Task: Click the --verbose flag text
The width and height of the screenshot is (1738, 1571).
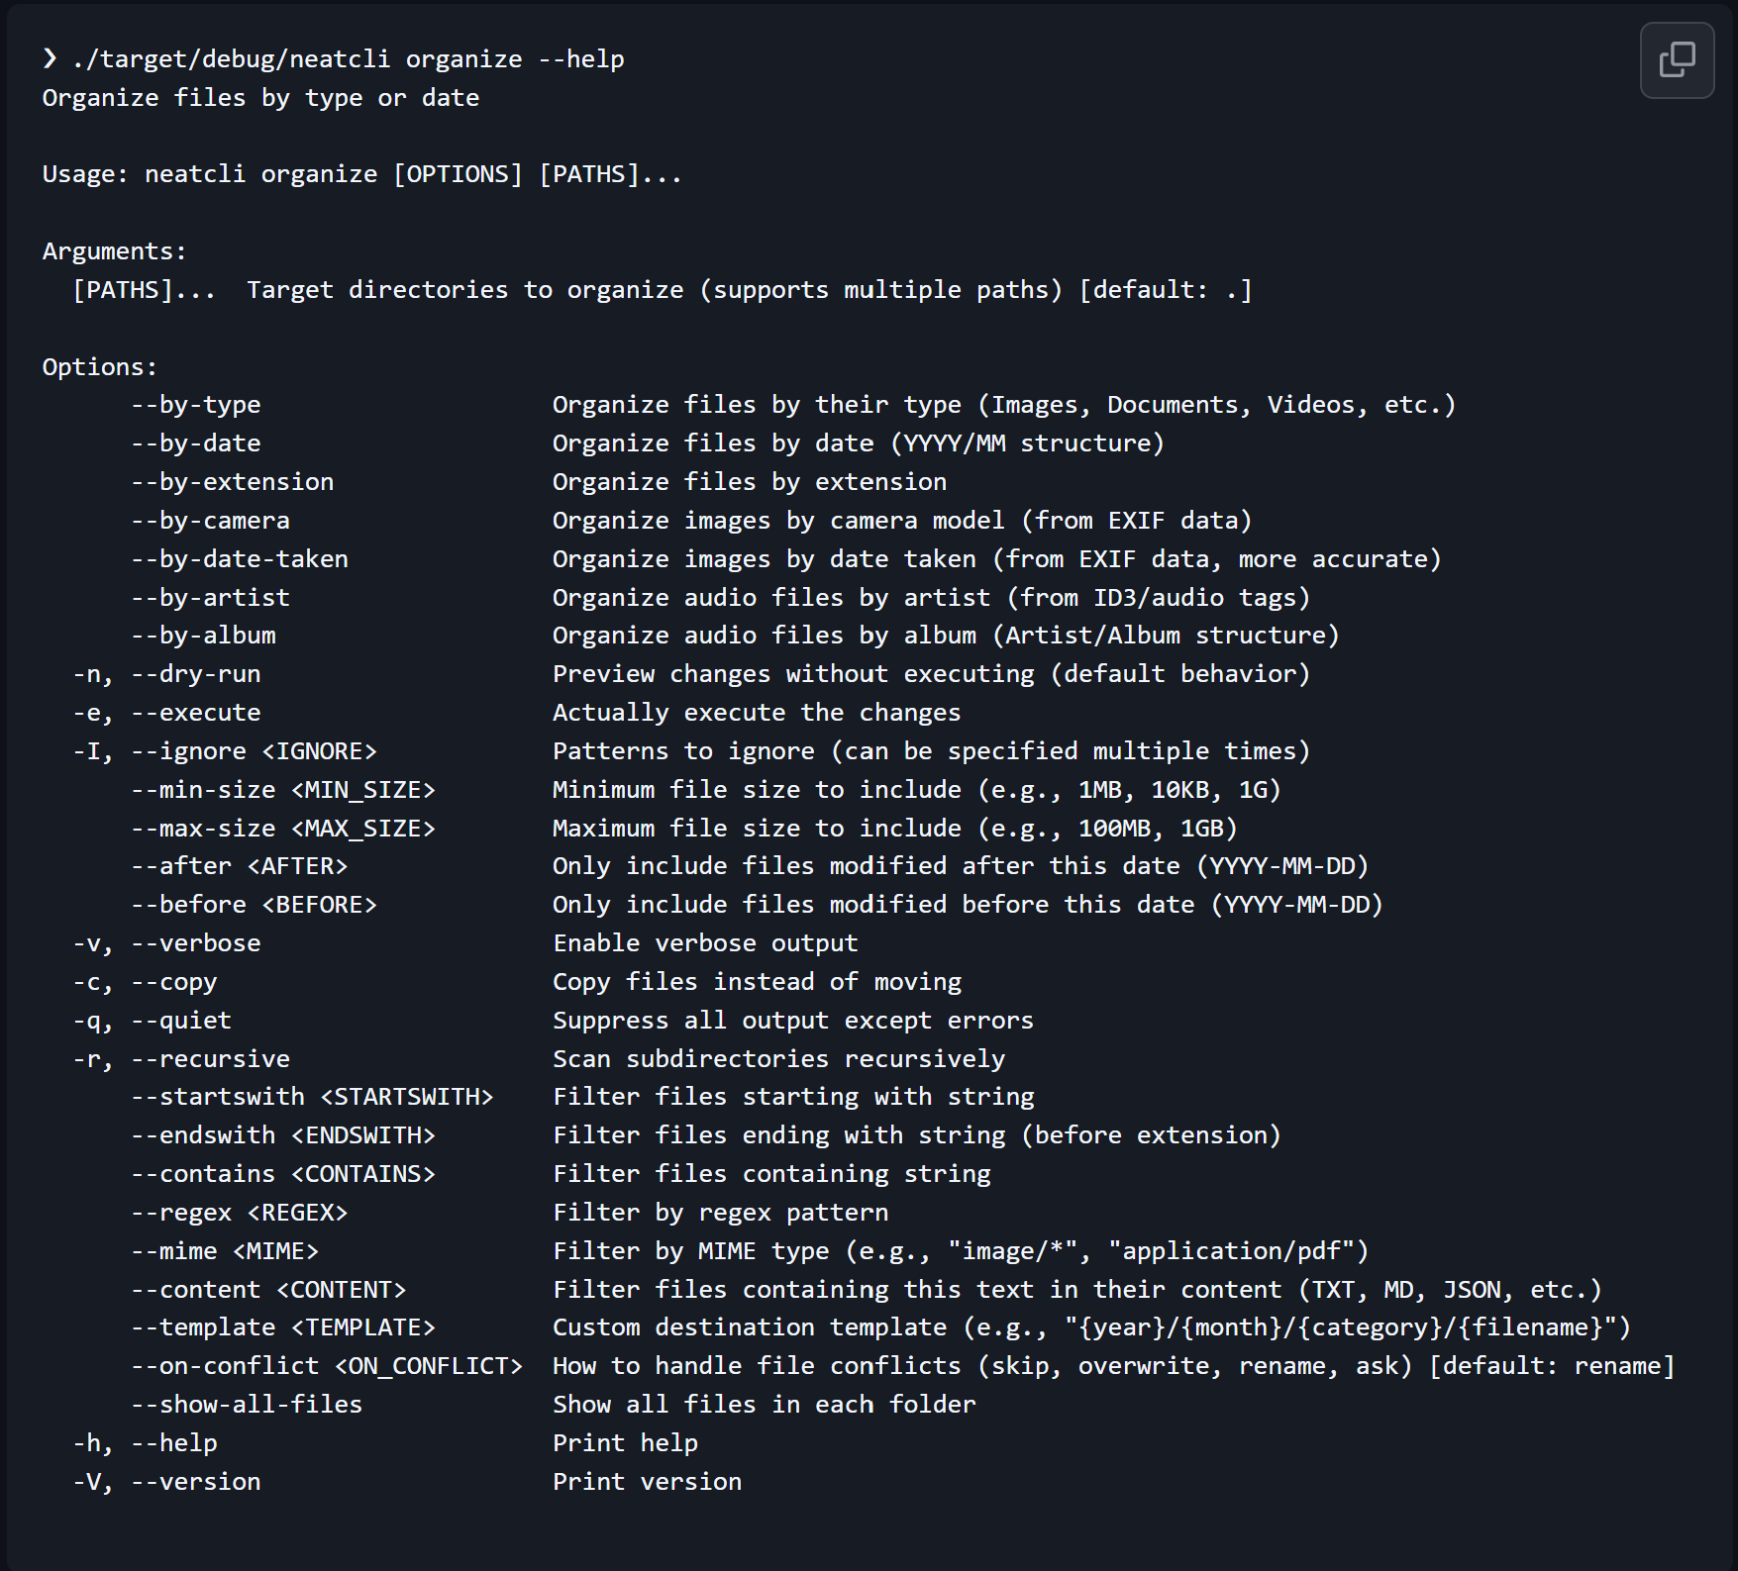Action: [196, 943]
